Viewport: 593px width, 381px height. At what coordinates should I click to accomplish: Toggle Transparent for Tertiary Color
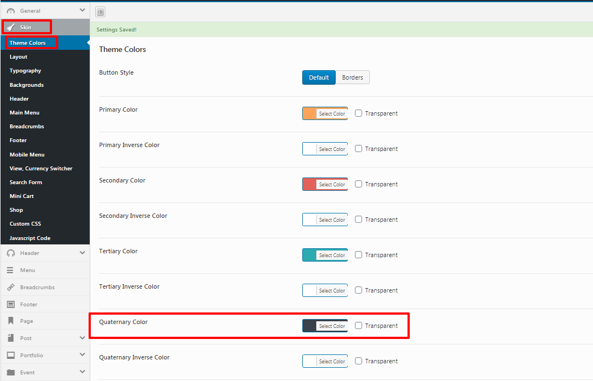tap(359, 255)
